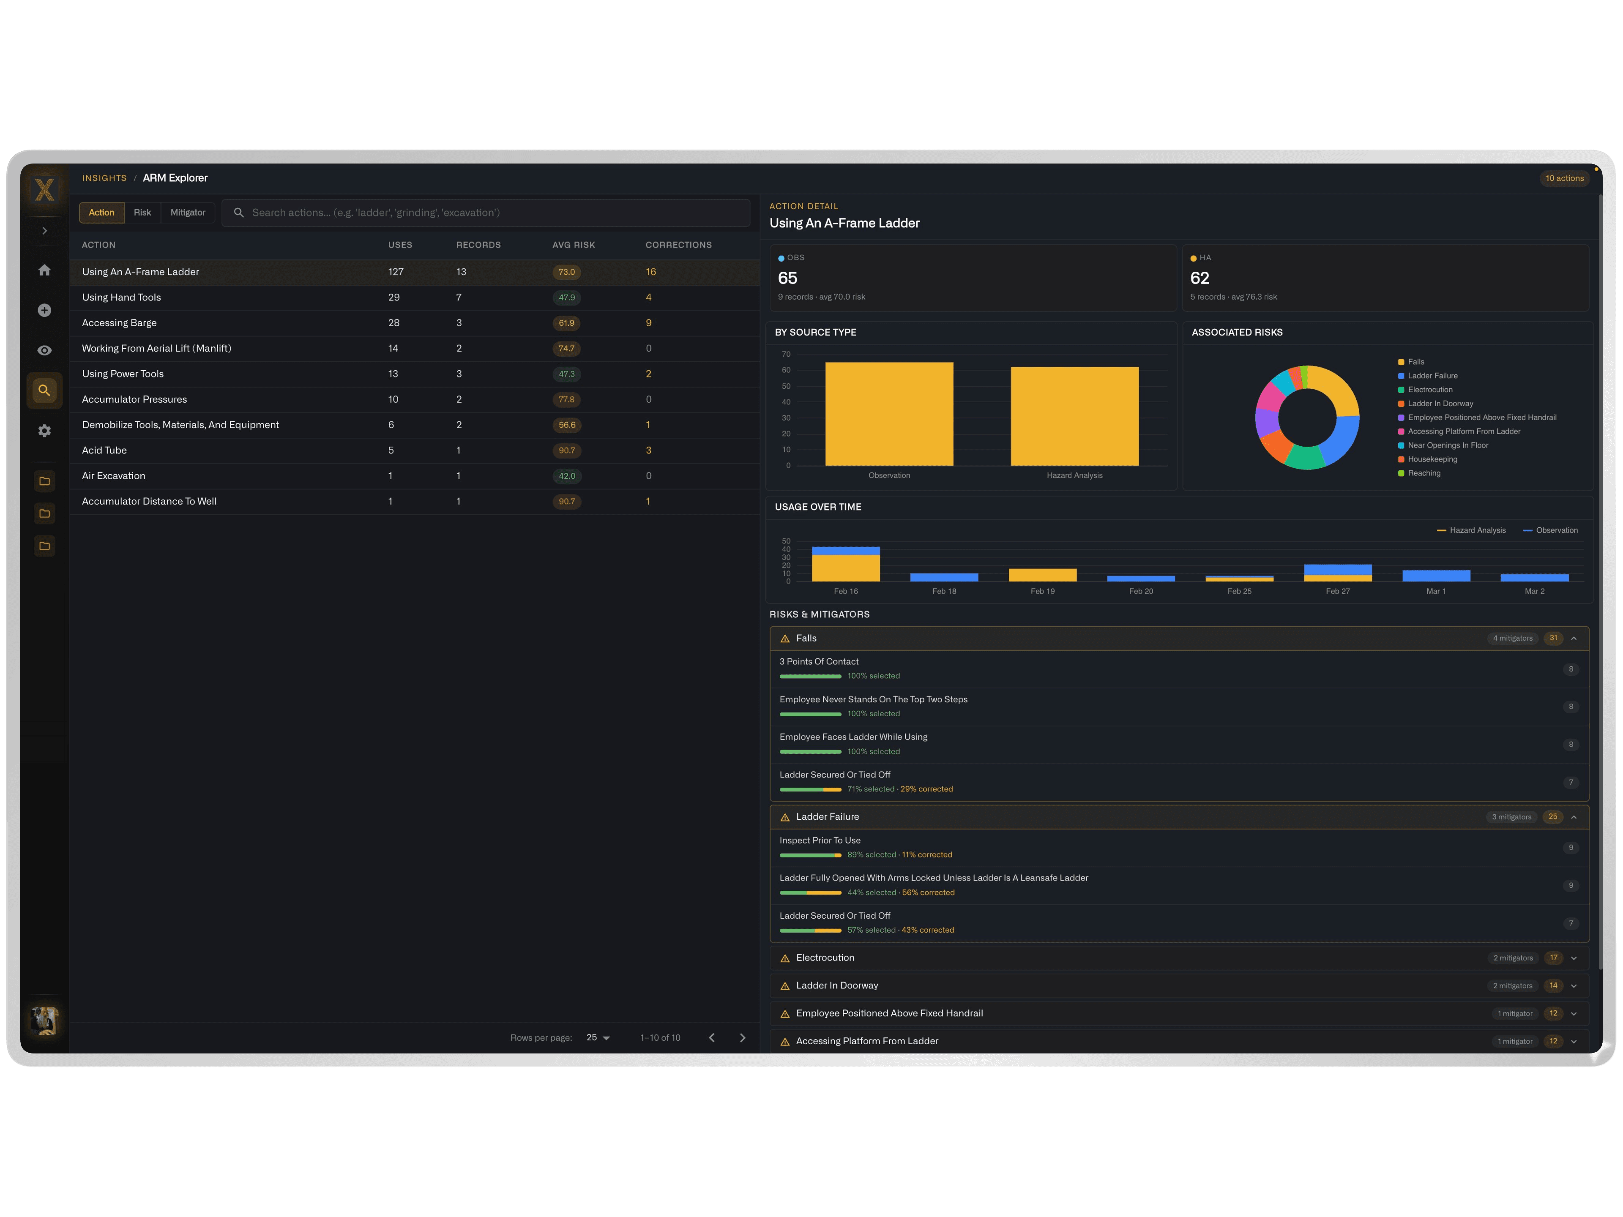Screen dimensions: 1623x1217
Task: Toggle Observation series in usage legend
Action: tap(1550, 530)
